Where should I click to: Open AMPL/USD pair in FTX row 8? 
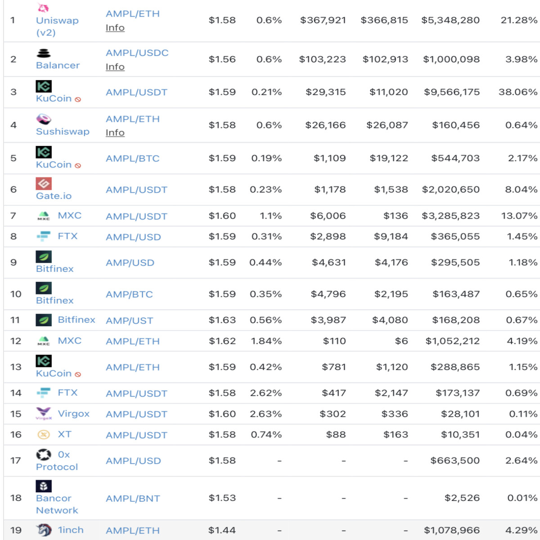(x=133, y=237)
